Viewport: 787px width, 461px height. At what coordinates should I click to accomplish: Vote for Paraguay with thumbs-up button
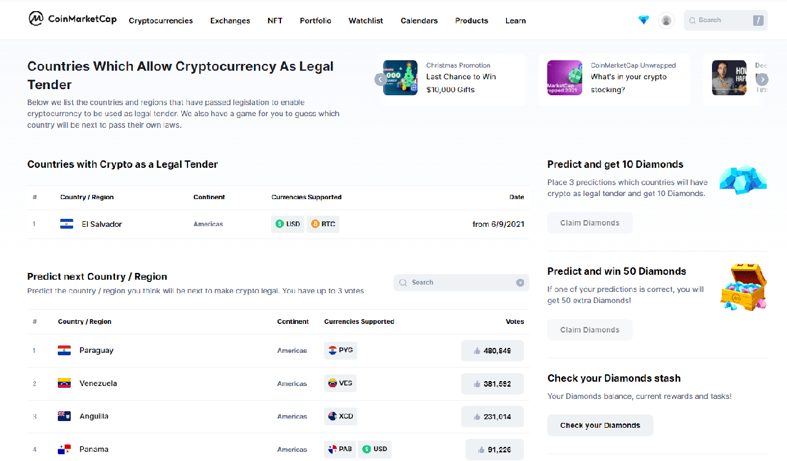[492, 351]
